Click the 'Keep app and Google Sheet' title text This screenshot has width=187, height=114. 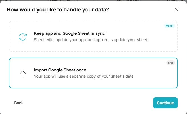tap(69, 33)
